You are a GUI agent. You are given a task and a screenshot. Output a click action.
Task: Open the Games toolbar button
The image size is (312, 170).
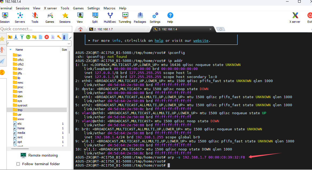click(50, 18)
